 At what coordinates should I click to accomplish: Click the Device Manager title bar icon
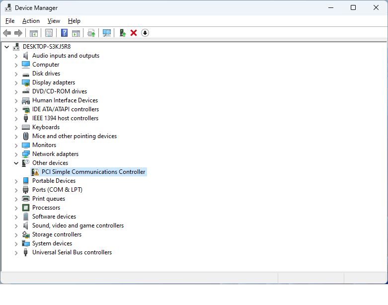pyautogui.click(x=8, y=7)
